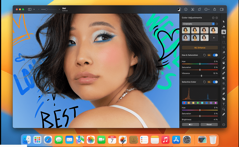Image resolution: width=239 pixels, height=147 pixels.
Task: Open Music app from the Dock
Action: 165,140
